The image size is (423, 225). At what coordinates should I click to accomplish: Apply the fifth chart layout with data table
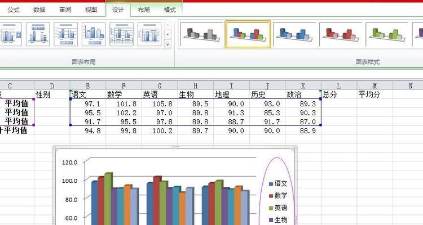tap(121, 34)
